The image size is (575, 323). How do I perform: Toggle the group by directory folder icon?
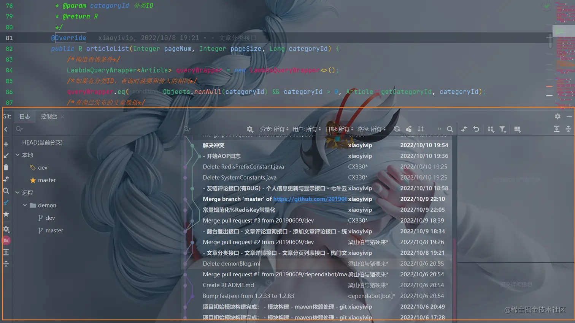coord(6,240)
